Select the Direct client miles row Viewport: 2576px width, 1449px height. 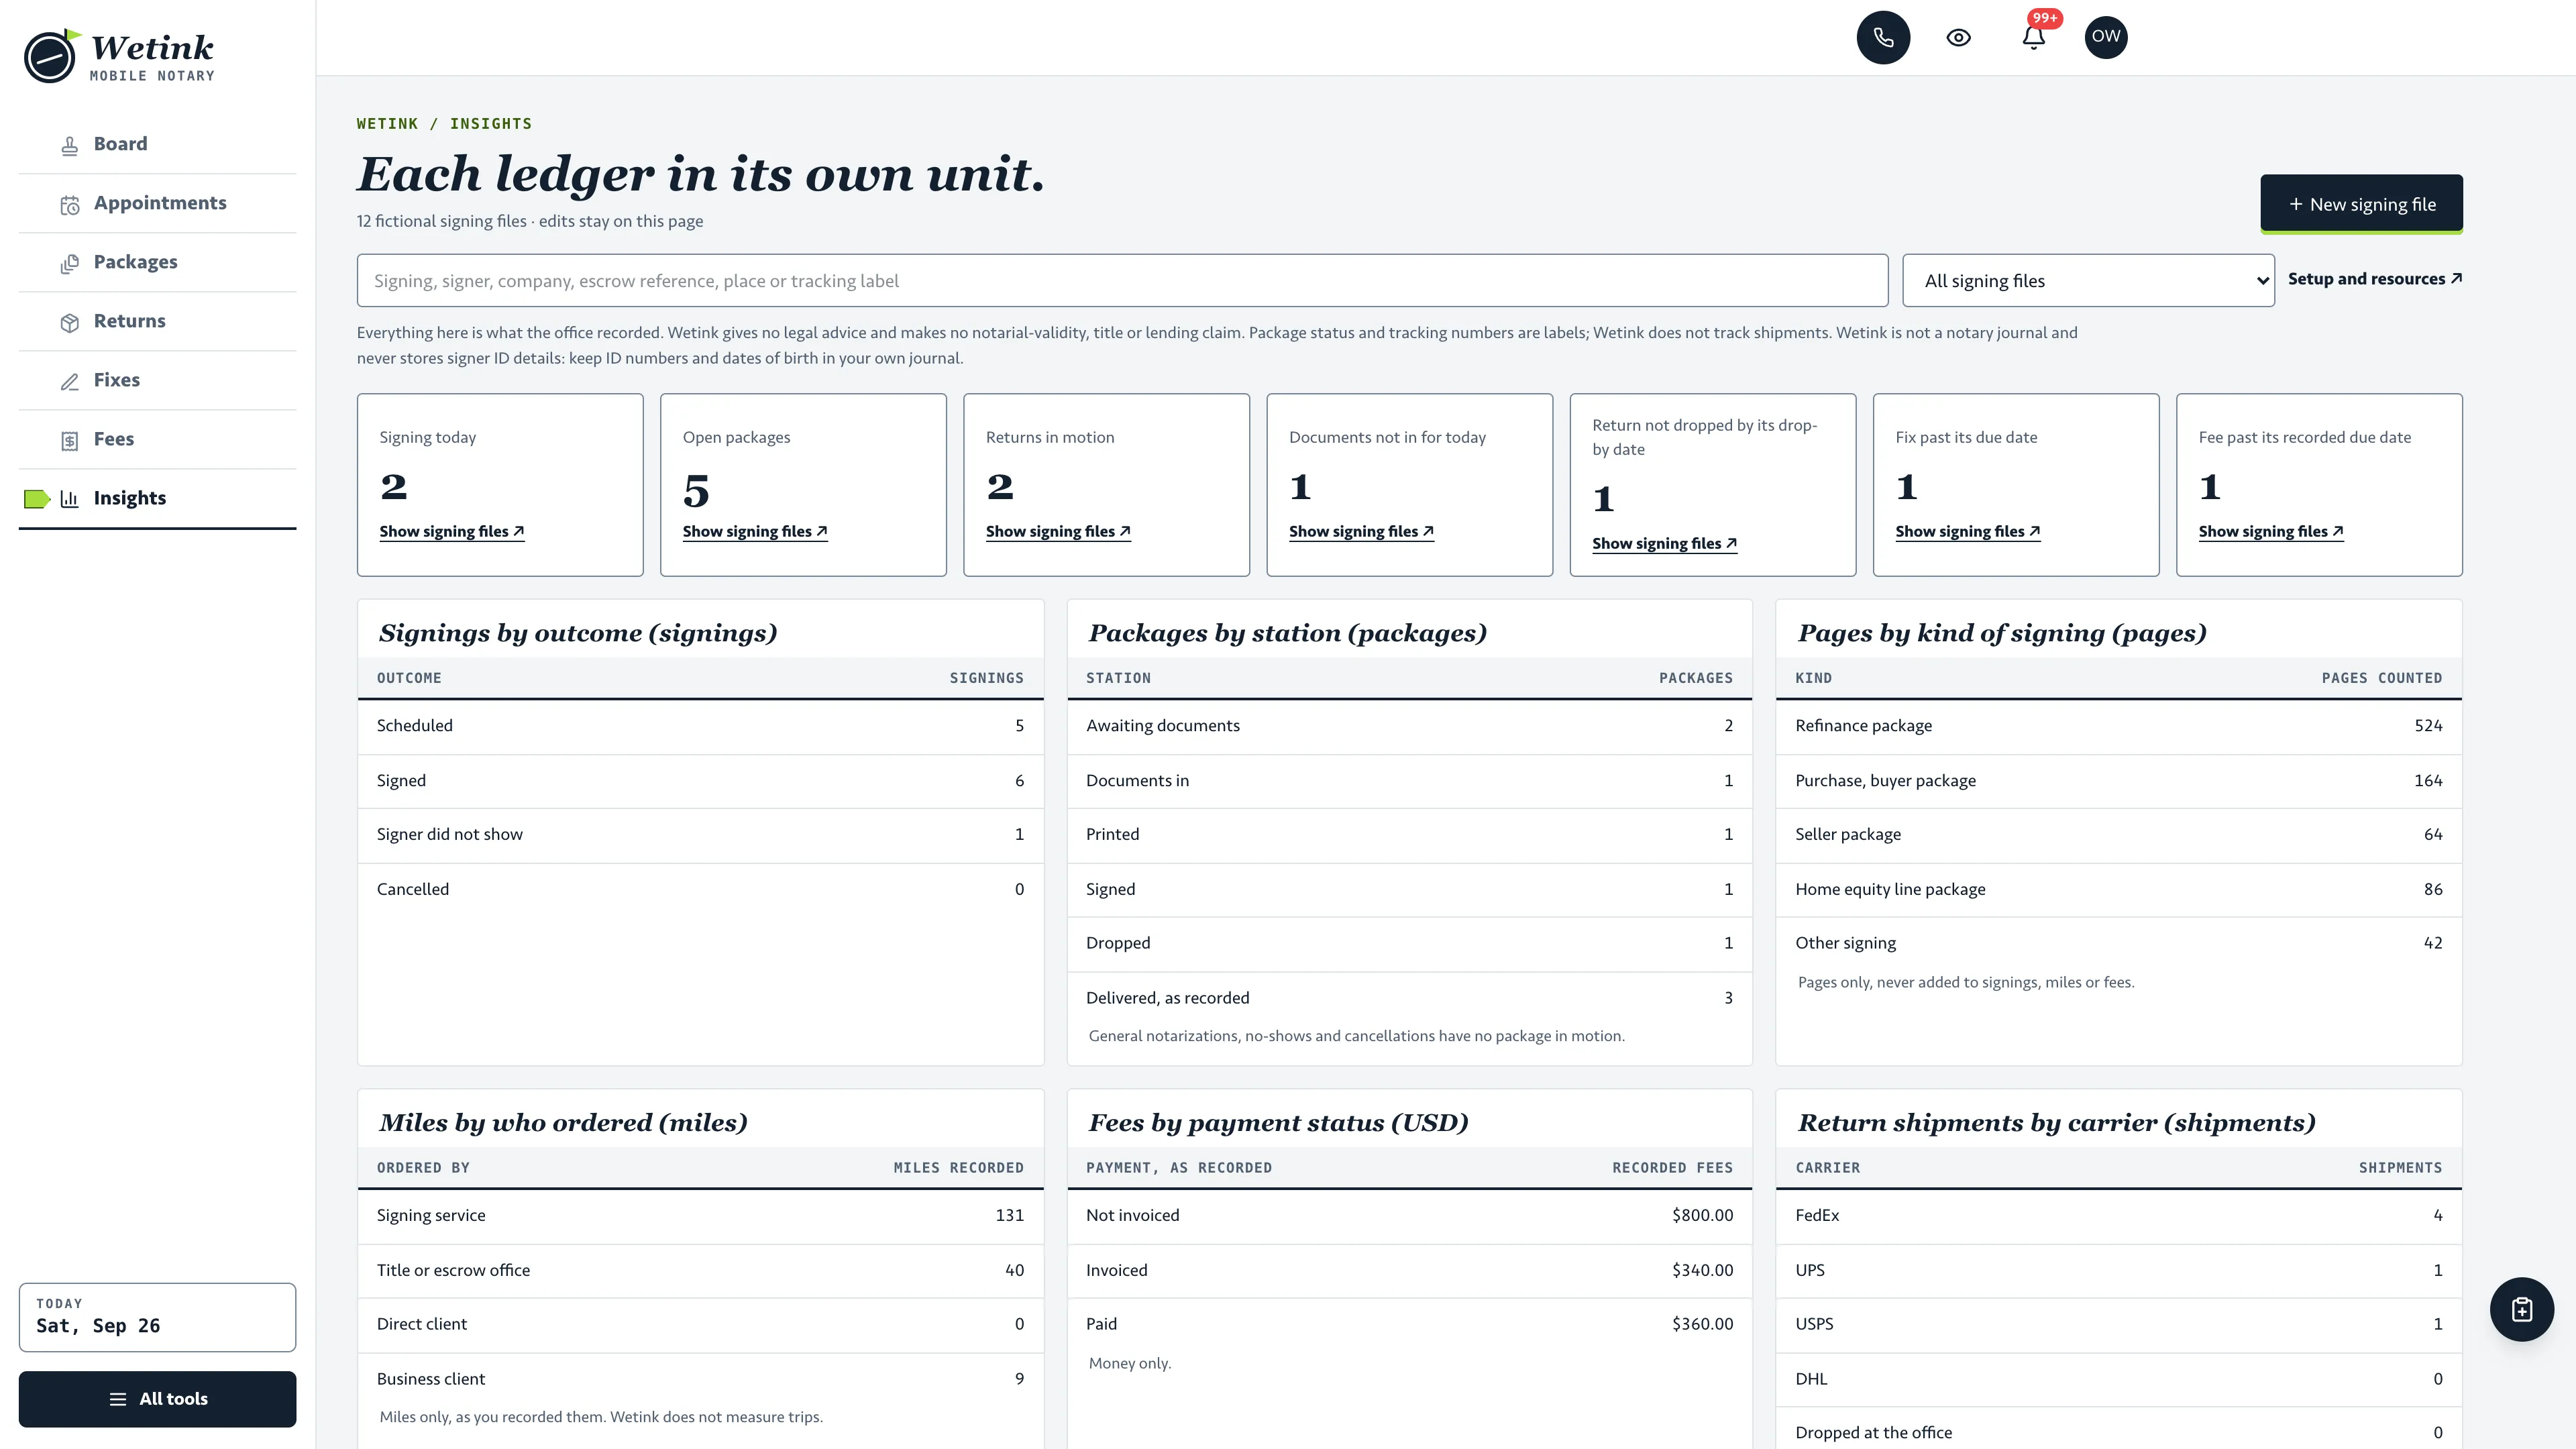pos(700,1325)
